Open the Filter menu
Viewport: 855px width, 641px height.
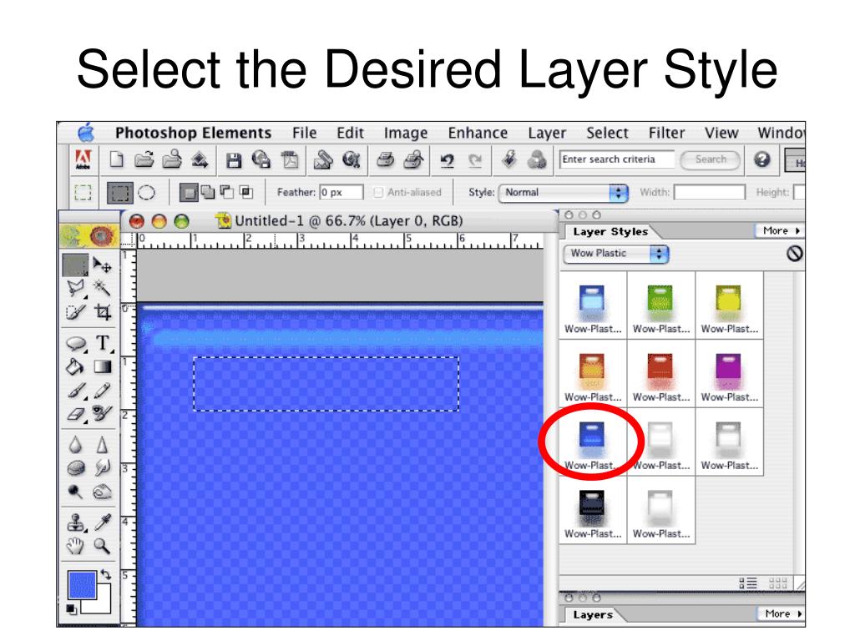pyautogui.click(x=666, y=133)
